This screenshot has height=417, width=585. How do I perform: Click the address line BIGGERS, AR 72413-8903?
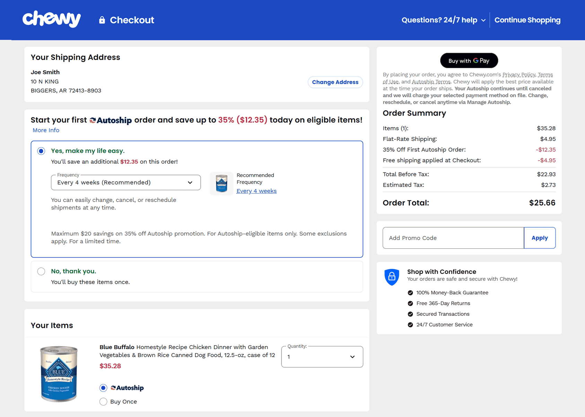tap(66, 91)
